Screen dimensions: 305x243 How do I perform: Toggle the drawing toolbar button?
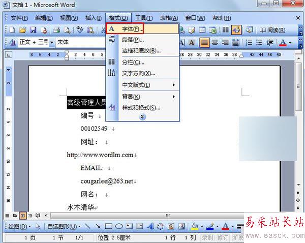point(236,30)
